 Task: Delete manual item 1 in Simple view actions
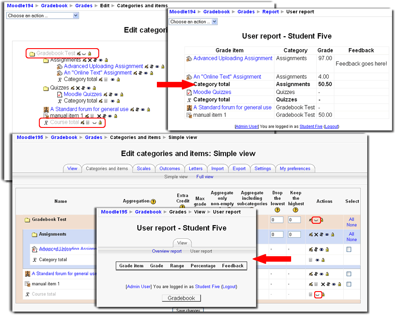click(x=323, y=284)
